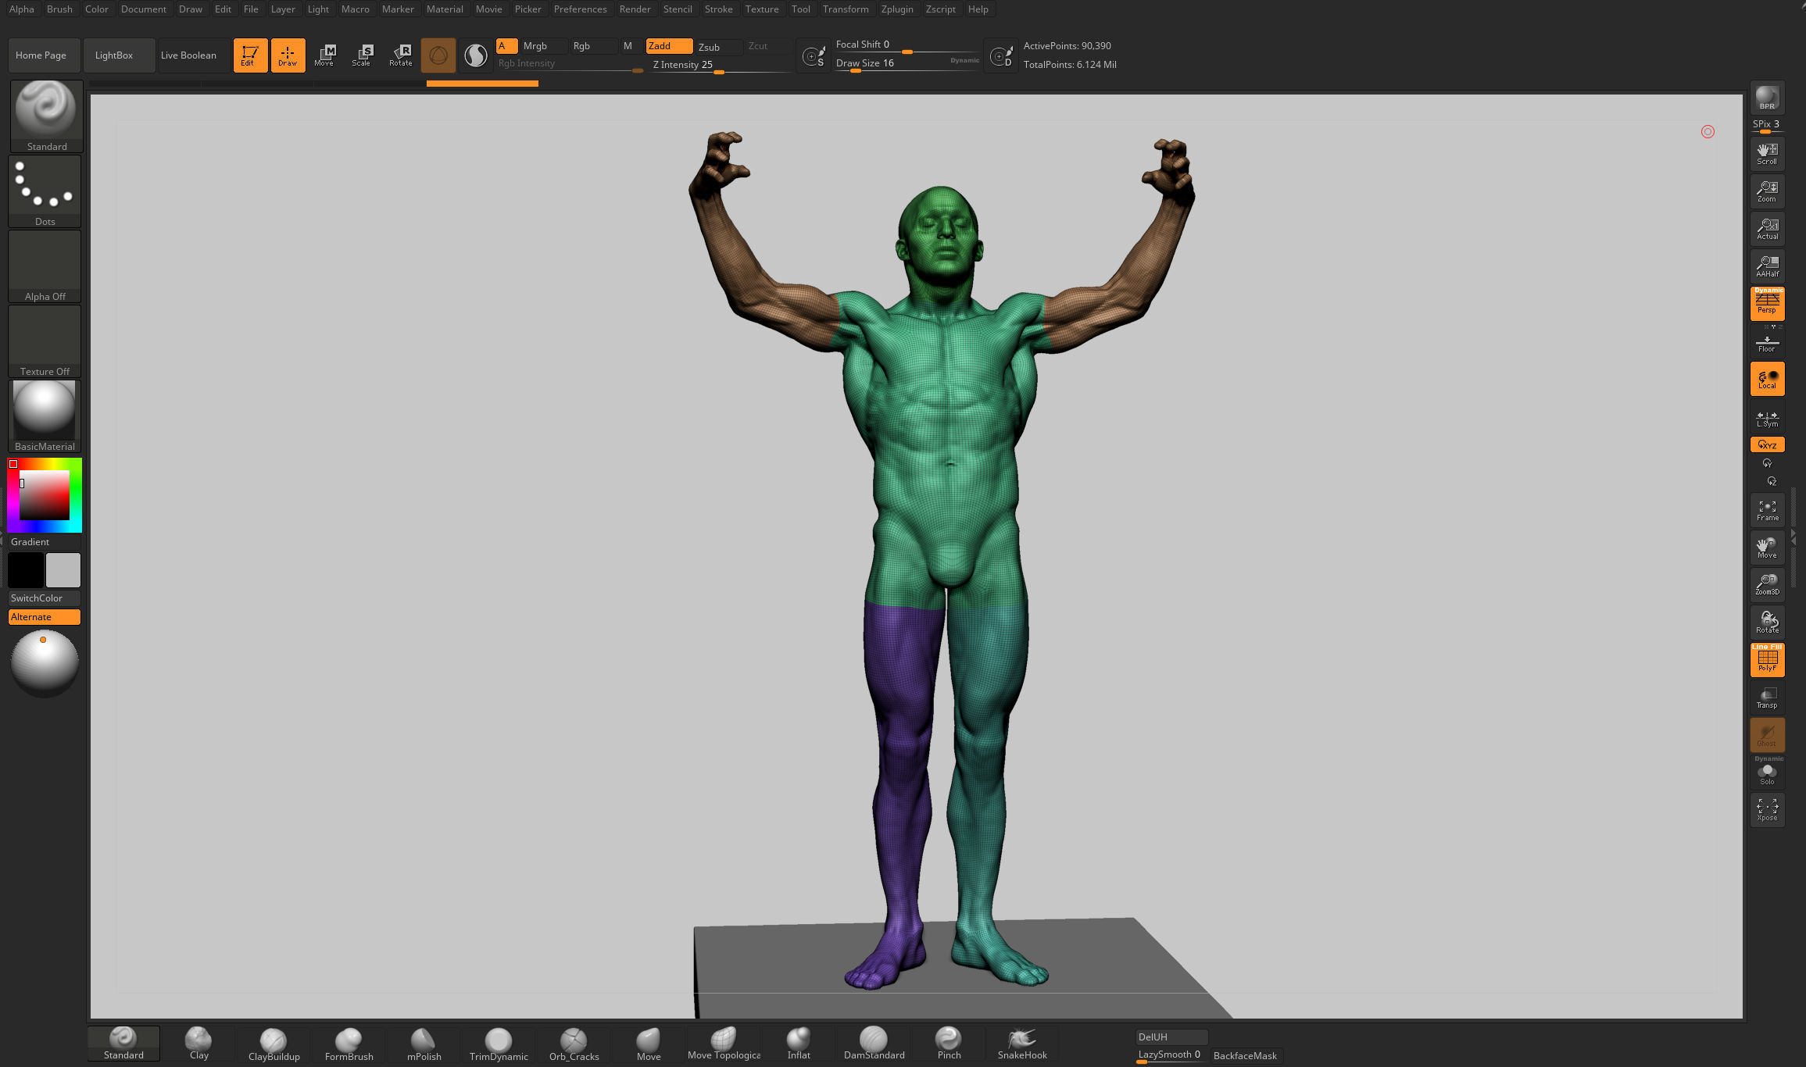Select the Move Topological brush
Image resolution: width=1806 pixels, height=1067 pixels.
724,1044
